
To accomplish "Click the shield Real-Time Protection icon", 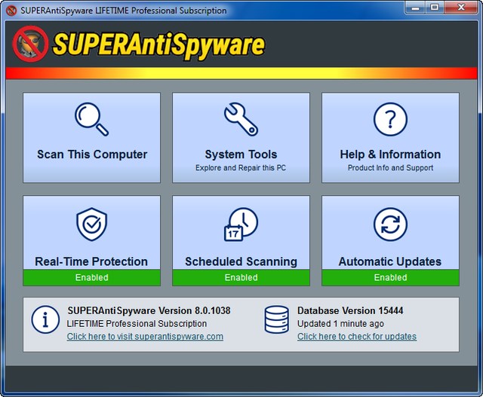I will (x=92, y=224).
